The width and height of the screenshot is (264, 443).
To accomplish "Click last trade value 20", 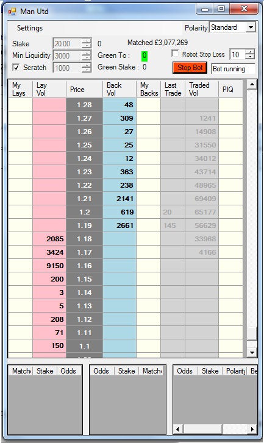I will (x=173, y=212).
